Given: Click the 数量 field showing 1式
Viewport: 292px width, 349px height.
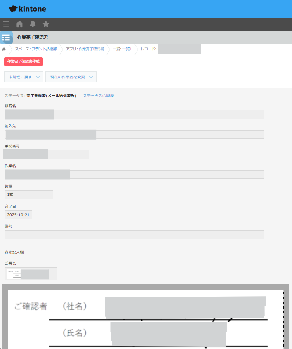Looking at the screenshot, I should [28, 195].
